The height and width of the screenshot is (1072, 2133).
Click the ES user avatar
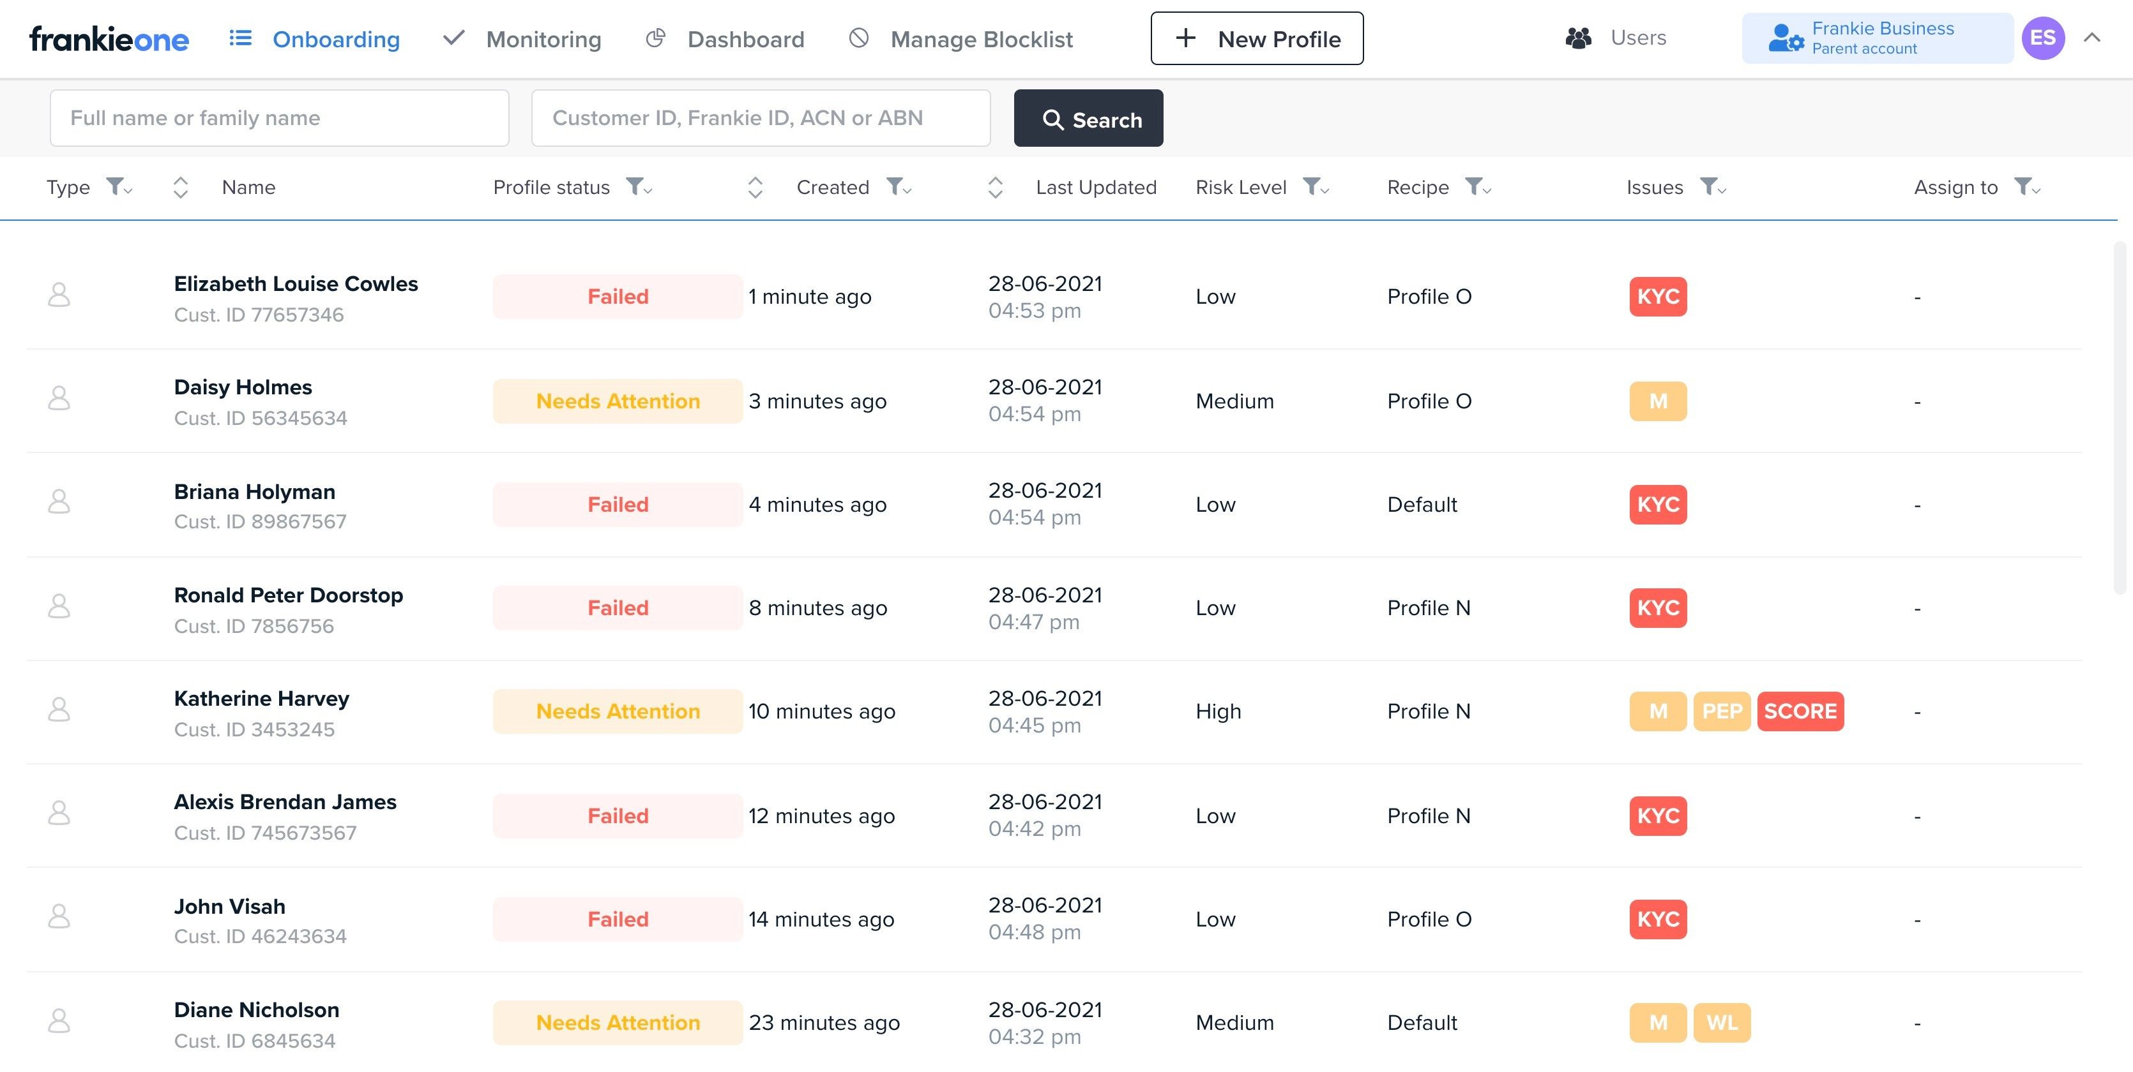point(2043,38)
